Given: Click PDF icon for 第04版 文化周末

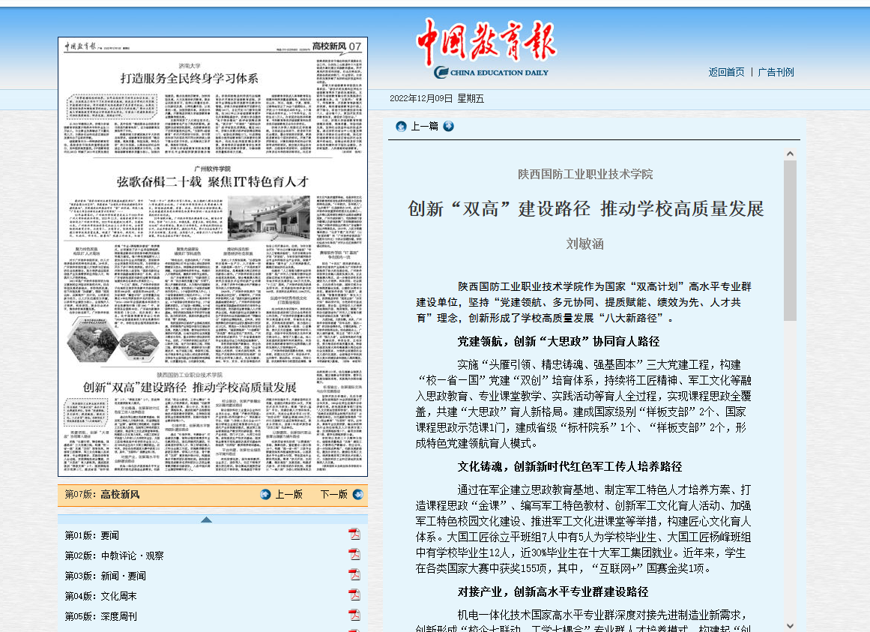Looking at the screenshot, I should [354, 596].
